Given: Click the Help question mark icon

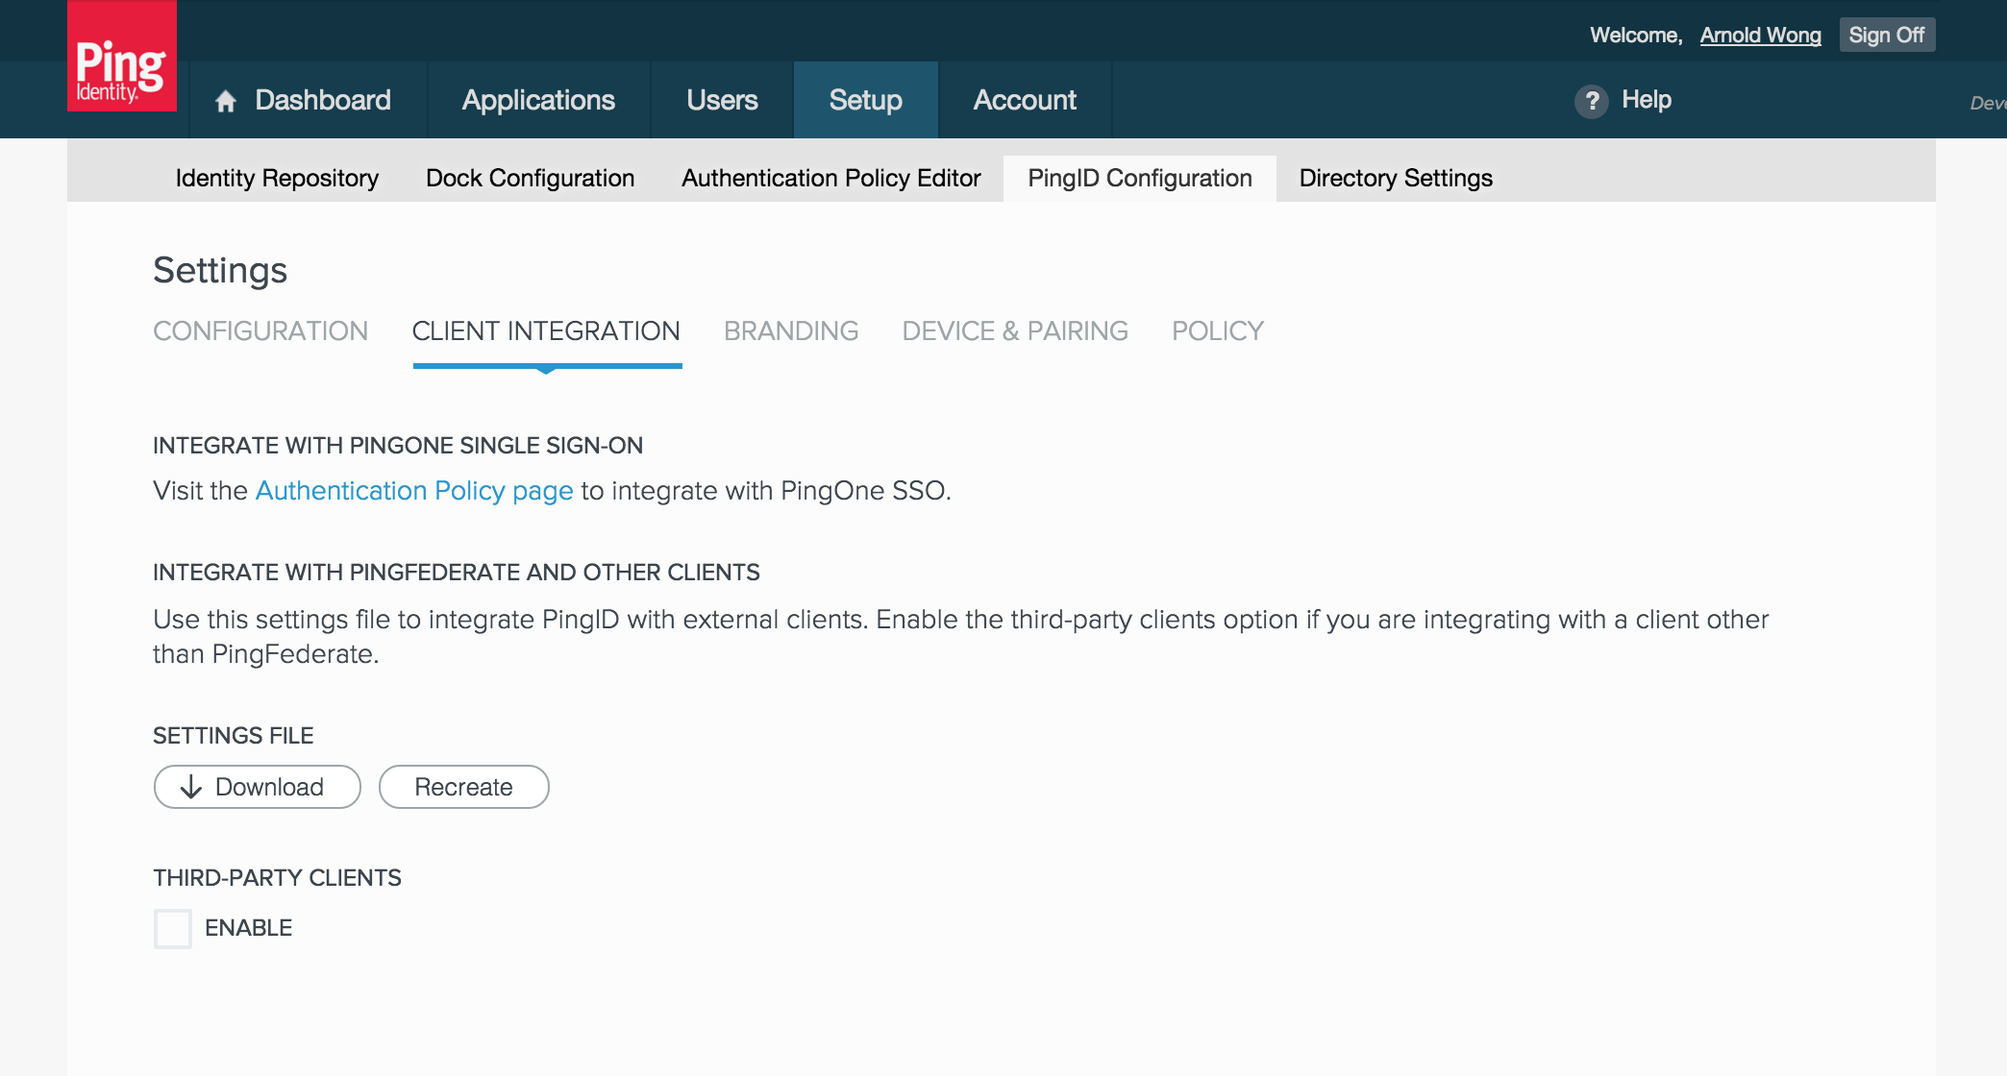Looking at the screenshot, I should click(x=1592, y=101).
